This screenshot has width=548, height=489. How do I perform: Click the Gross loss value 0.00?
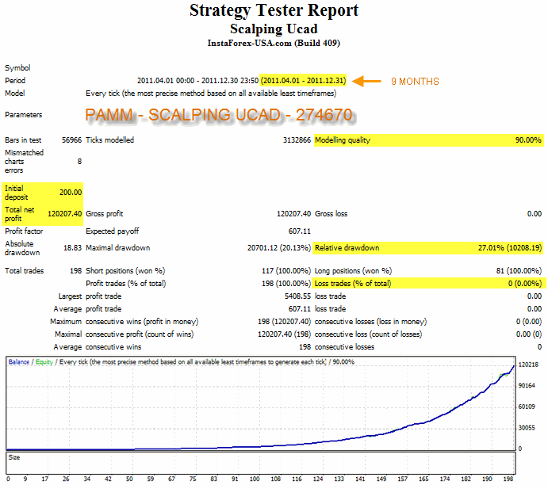tap(535, 214)
